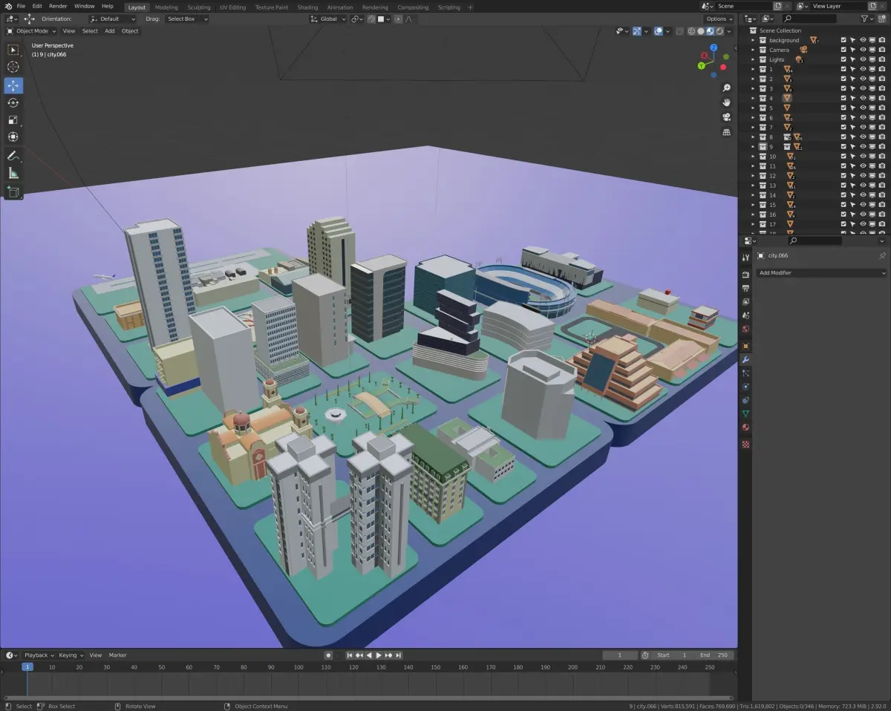Click the End frame 250 field
Screen dimensions: 891x711
tap(716, 655)
